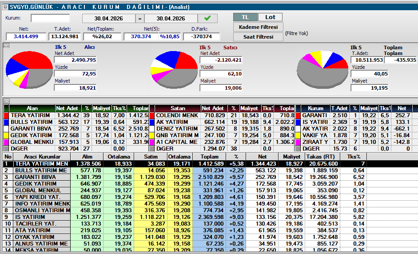Screen dimensions: 418x254
Task: Select the GLOBAL MENKUL row
Action: coord(211,190)
